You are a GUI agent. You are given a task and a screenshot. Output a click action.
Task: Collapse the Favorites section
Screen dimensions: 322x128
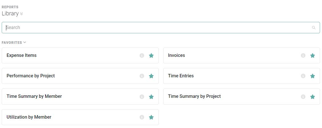(x=25, y=42)
